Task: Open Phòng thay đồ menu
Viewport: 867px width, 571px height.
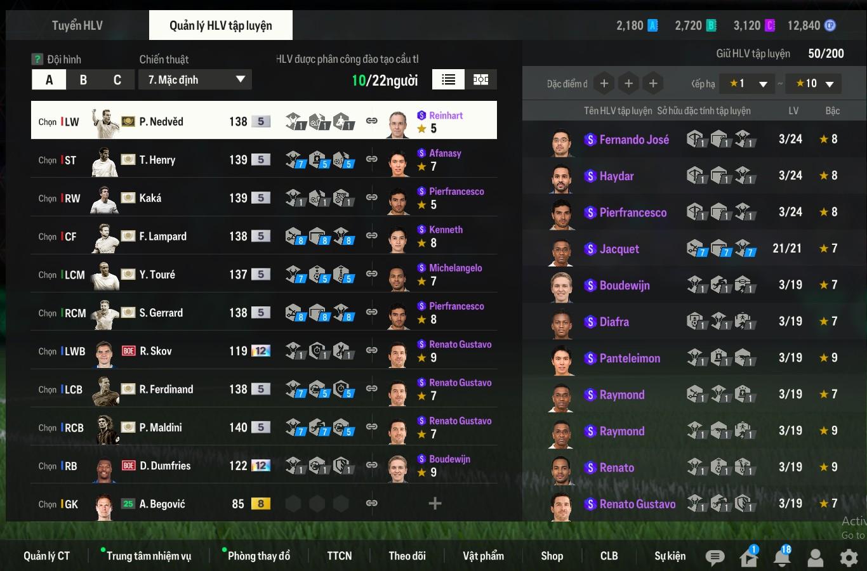Action: coord(258,556)
